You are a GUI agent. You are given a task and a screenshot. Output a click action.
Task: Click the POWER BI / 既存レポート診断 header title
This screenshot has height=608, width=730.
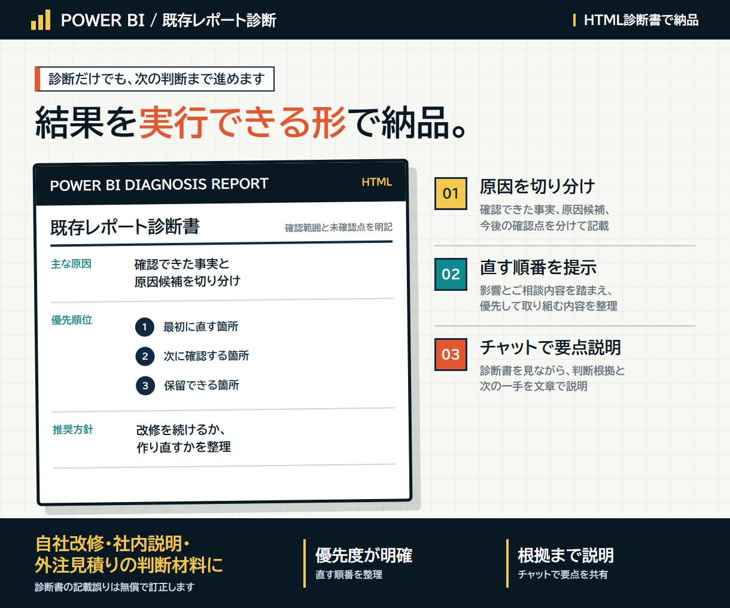169,20
